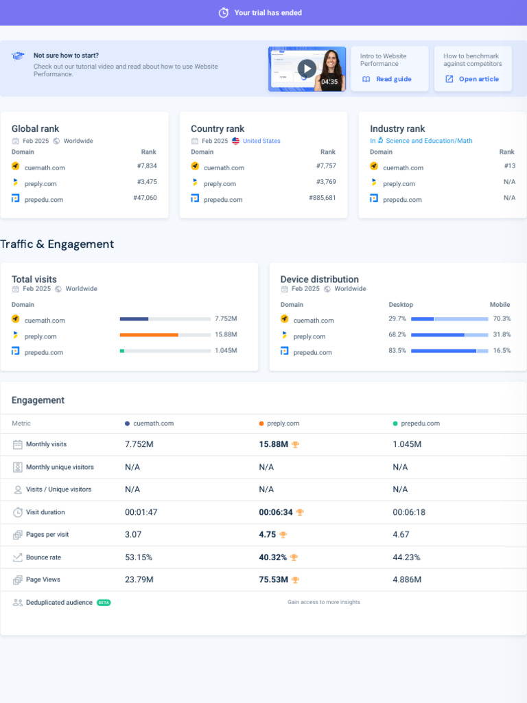Click the Visit duration clock icon

[x=18, y=512]
